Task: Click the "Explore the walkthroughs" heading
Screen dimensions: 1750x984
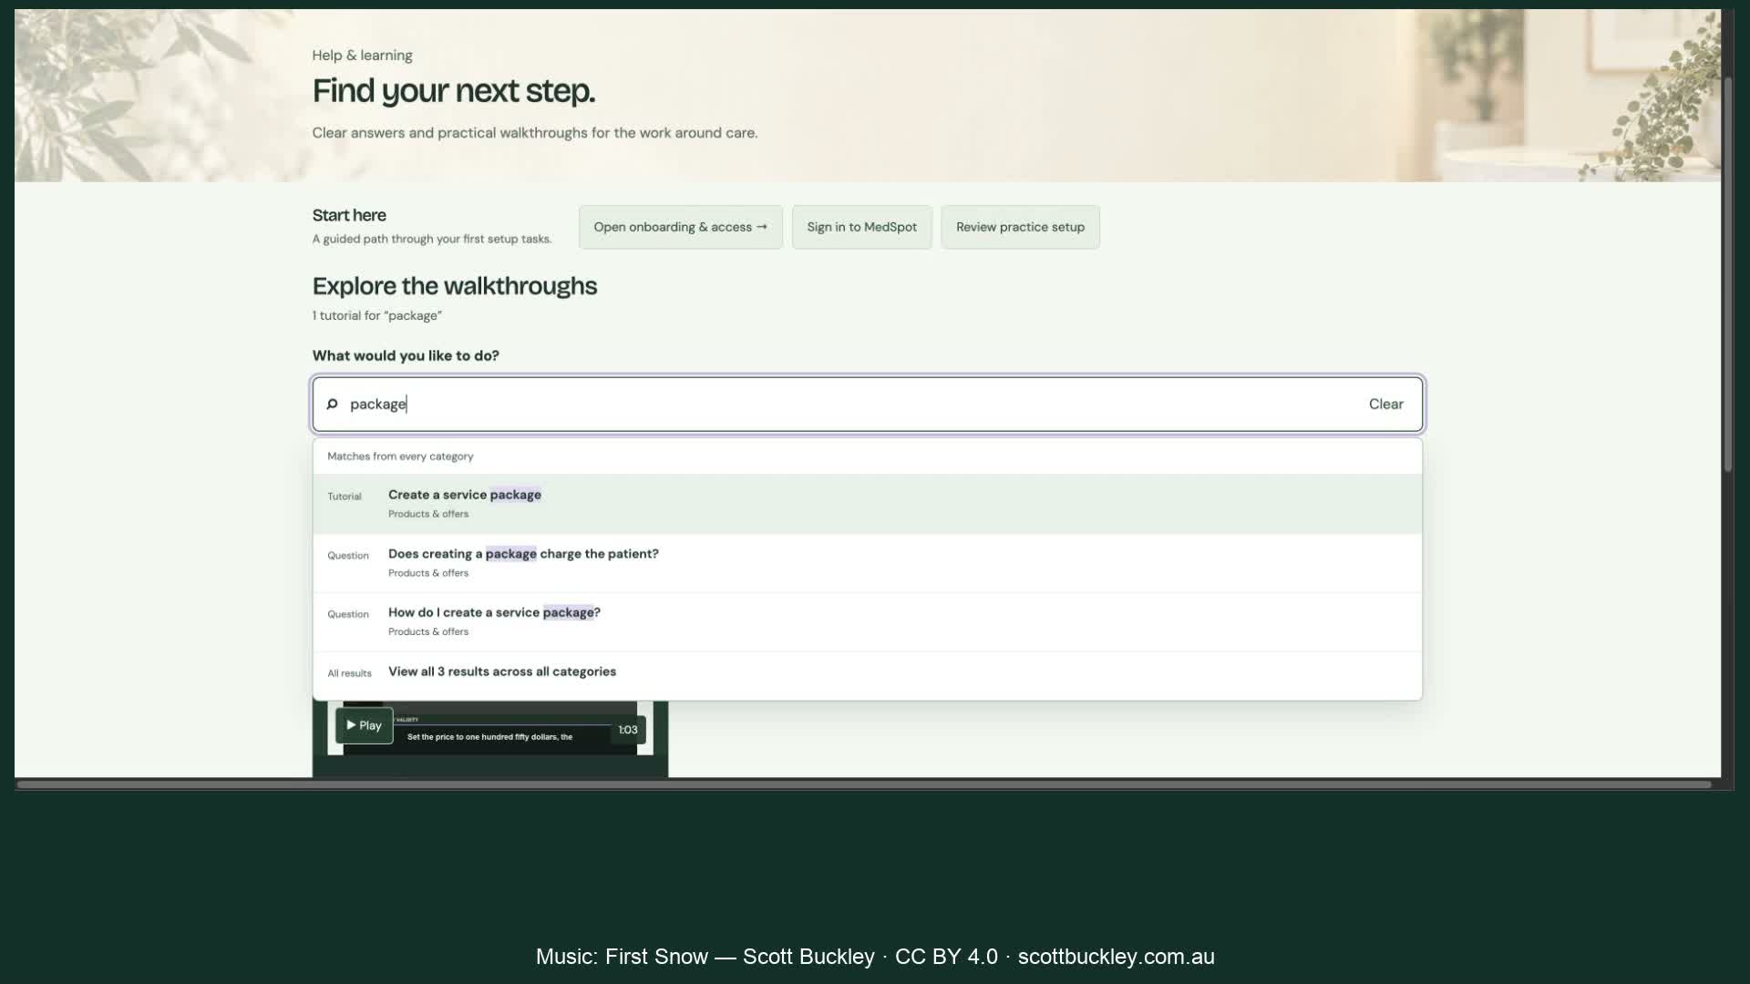Action: point(455,286)
